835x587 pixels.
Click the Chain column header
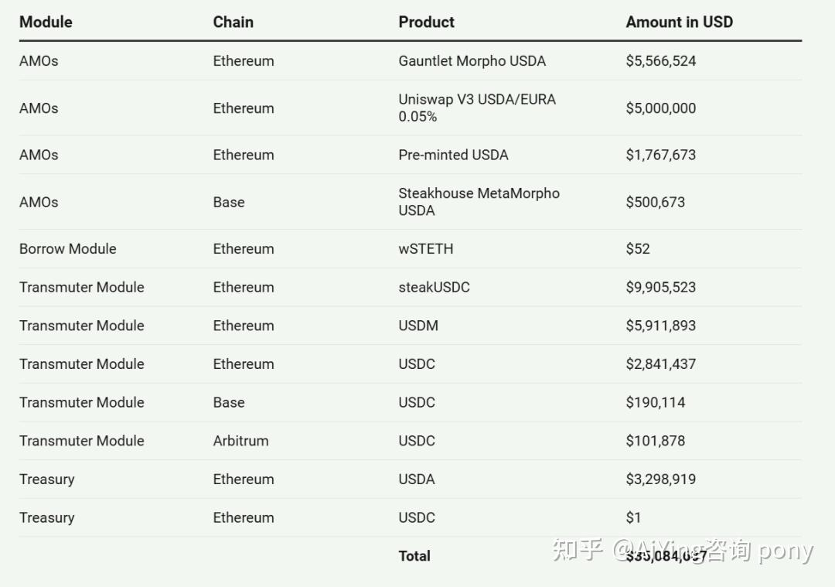[233, 22]
